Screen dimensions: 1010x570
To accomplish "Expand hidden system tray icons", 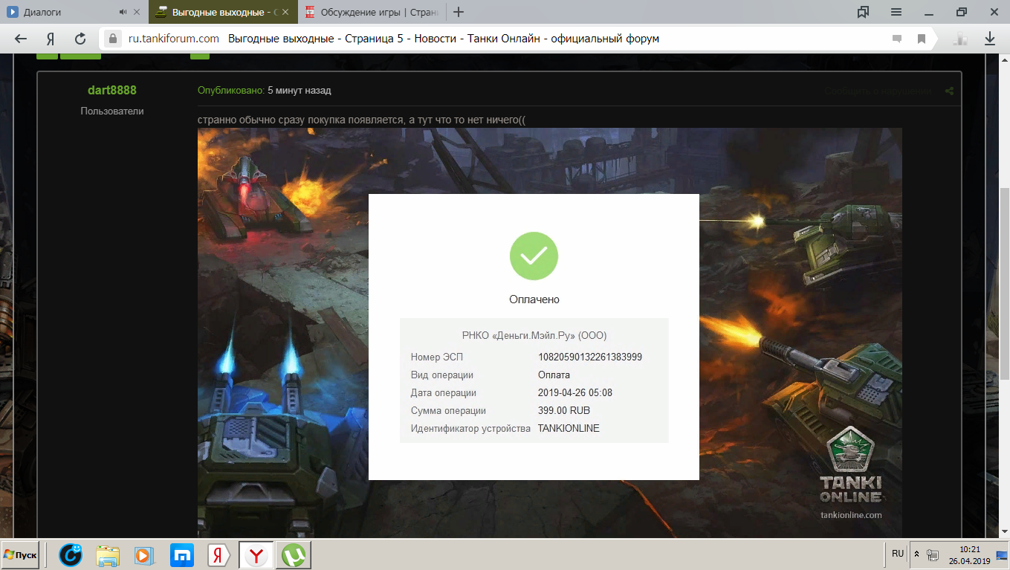I will pos(916,555).
